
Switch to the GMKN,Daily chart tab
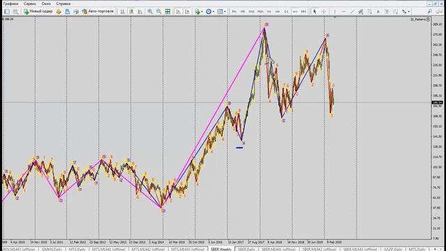tap(52, 249)
